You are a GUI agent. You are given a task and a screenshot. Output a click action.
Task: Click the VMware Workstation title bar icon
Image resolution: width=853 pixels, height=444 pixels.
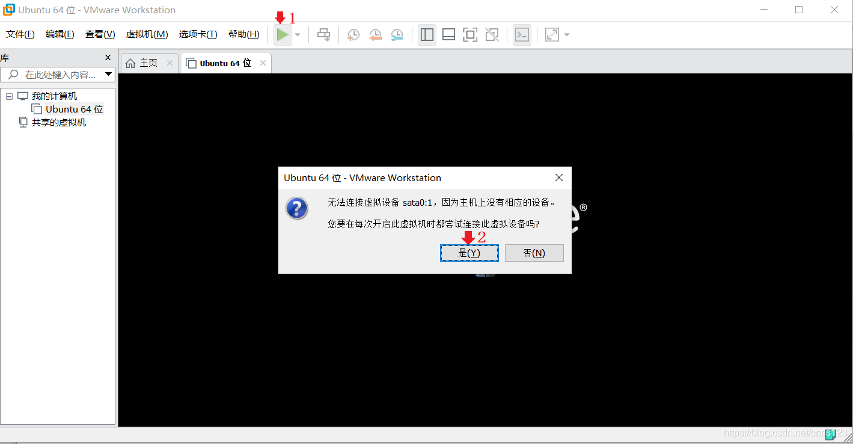[x=9, y=10]
